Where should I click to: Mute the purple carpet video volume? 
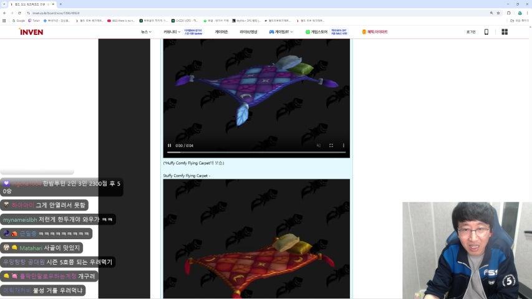(x=319, y=145)
